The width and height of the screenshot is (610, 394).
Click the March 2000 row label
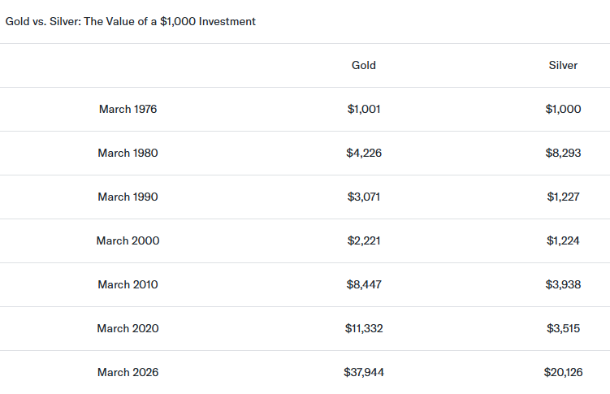(x=128, y=240)
